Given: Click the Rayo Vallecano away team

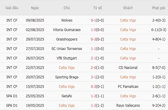Looking at the screenshot, I should (128, 106).
